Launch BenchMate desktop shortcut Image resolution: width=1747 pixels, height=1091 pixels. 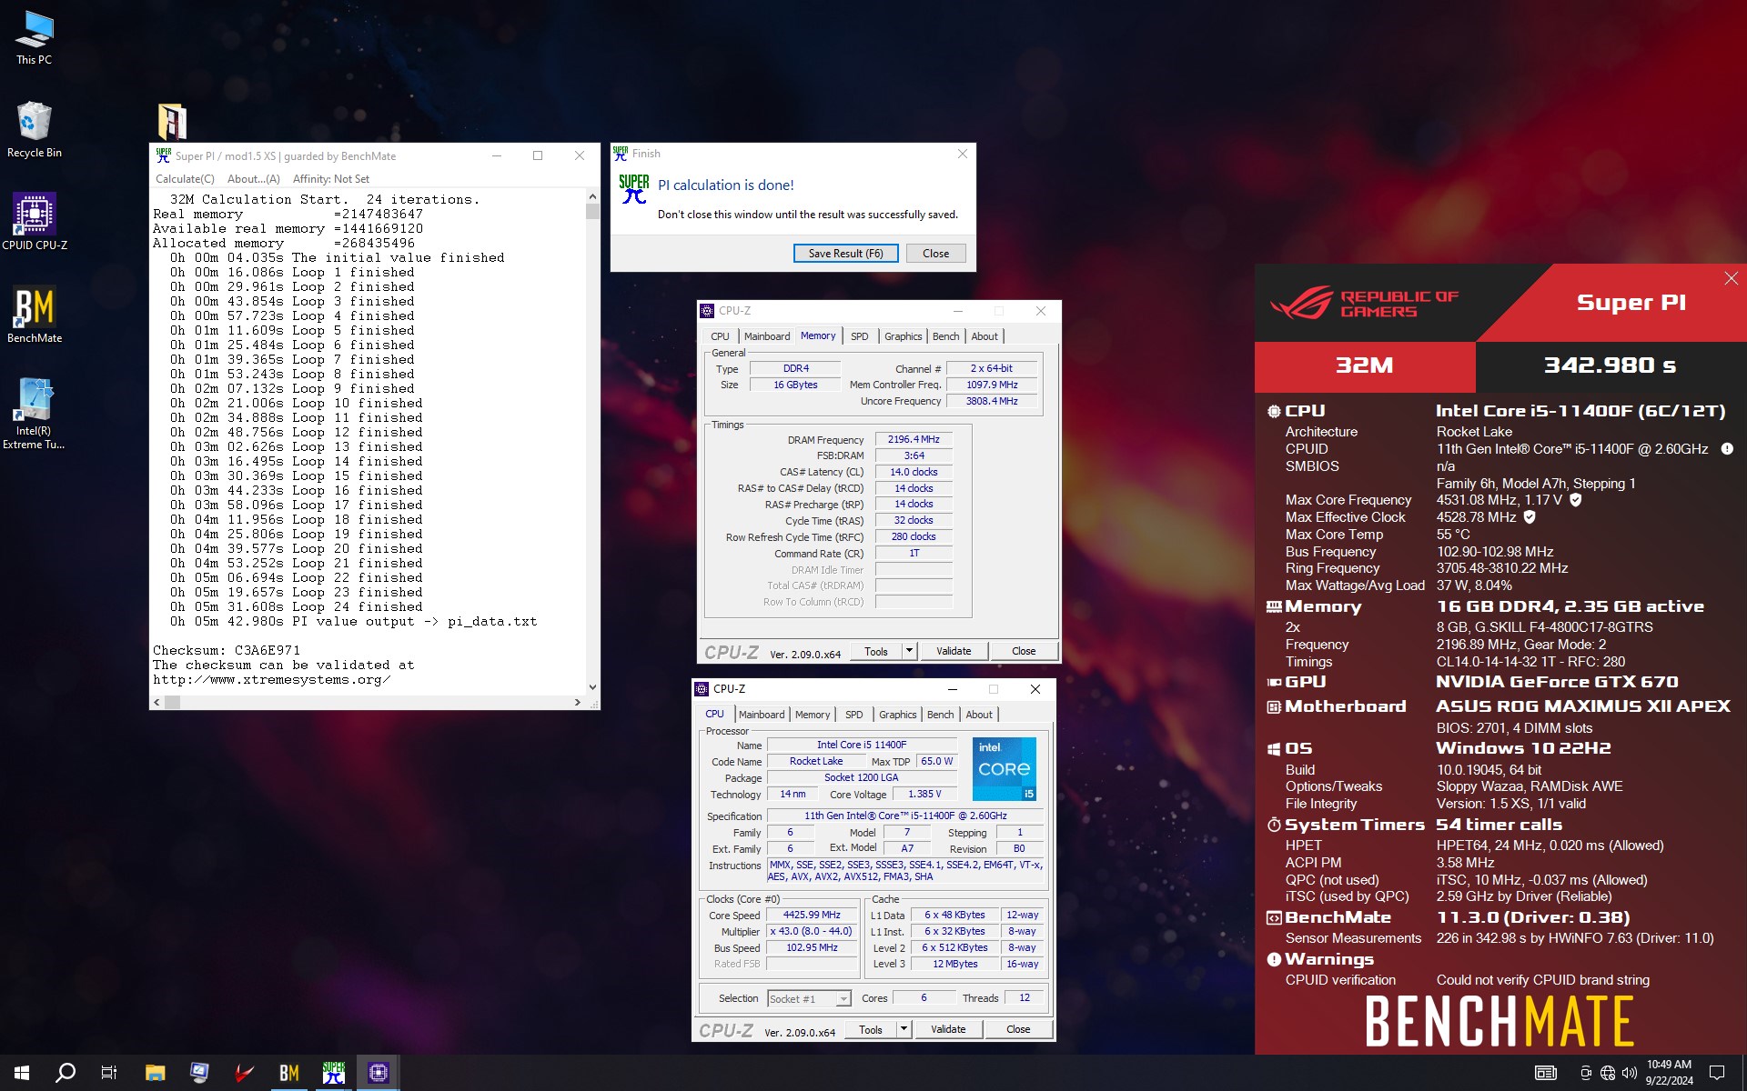click(x=35, y=315)
